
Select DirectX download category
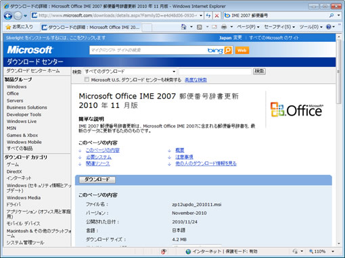(x=14, y=172)
